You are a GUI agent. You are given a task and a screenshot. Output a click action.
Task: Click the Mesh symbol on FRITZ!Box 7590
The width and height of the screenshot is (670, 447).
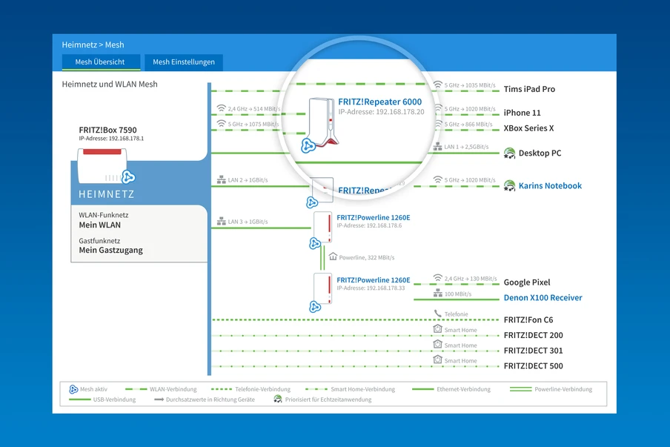pyautogui.click(x=129, y=177)
